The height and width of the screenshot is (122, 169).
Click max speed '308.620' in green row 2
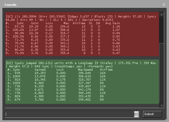pos(85,76)
